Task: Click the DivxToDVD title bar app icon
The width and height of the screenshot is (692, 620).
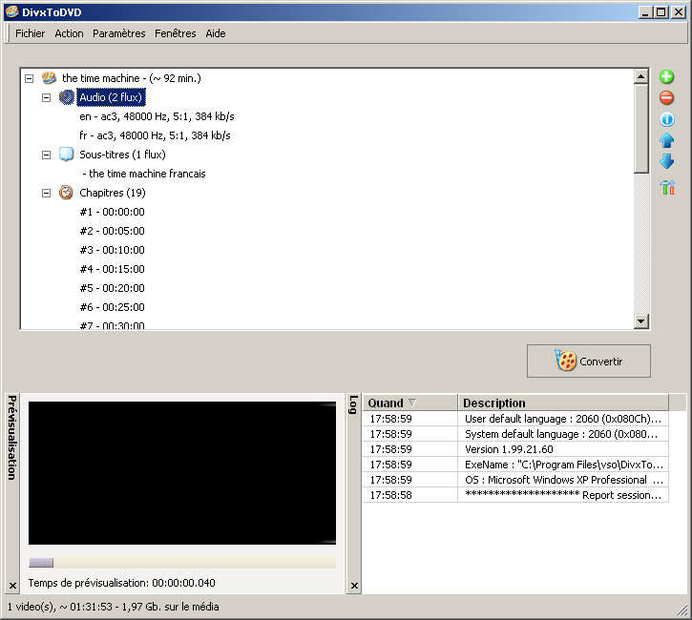Action: (11, 11)
